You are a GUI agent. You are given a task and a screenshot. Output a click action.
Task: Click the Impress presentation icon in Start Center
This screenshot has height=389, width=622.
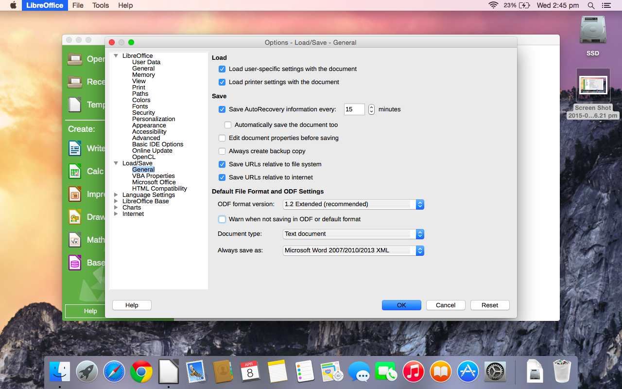(75, 194)
